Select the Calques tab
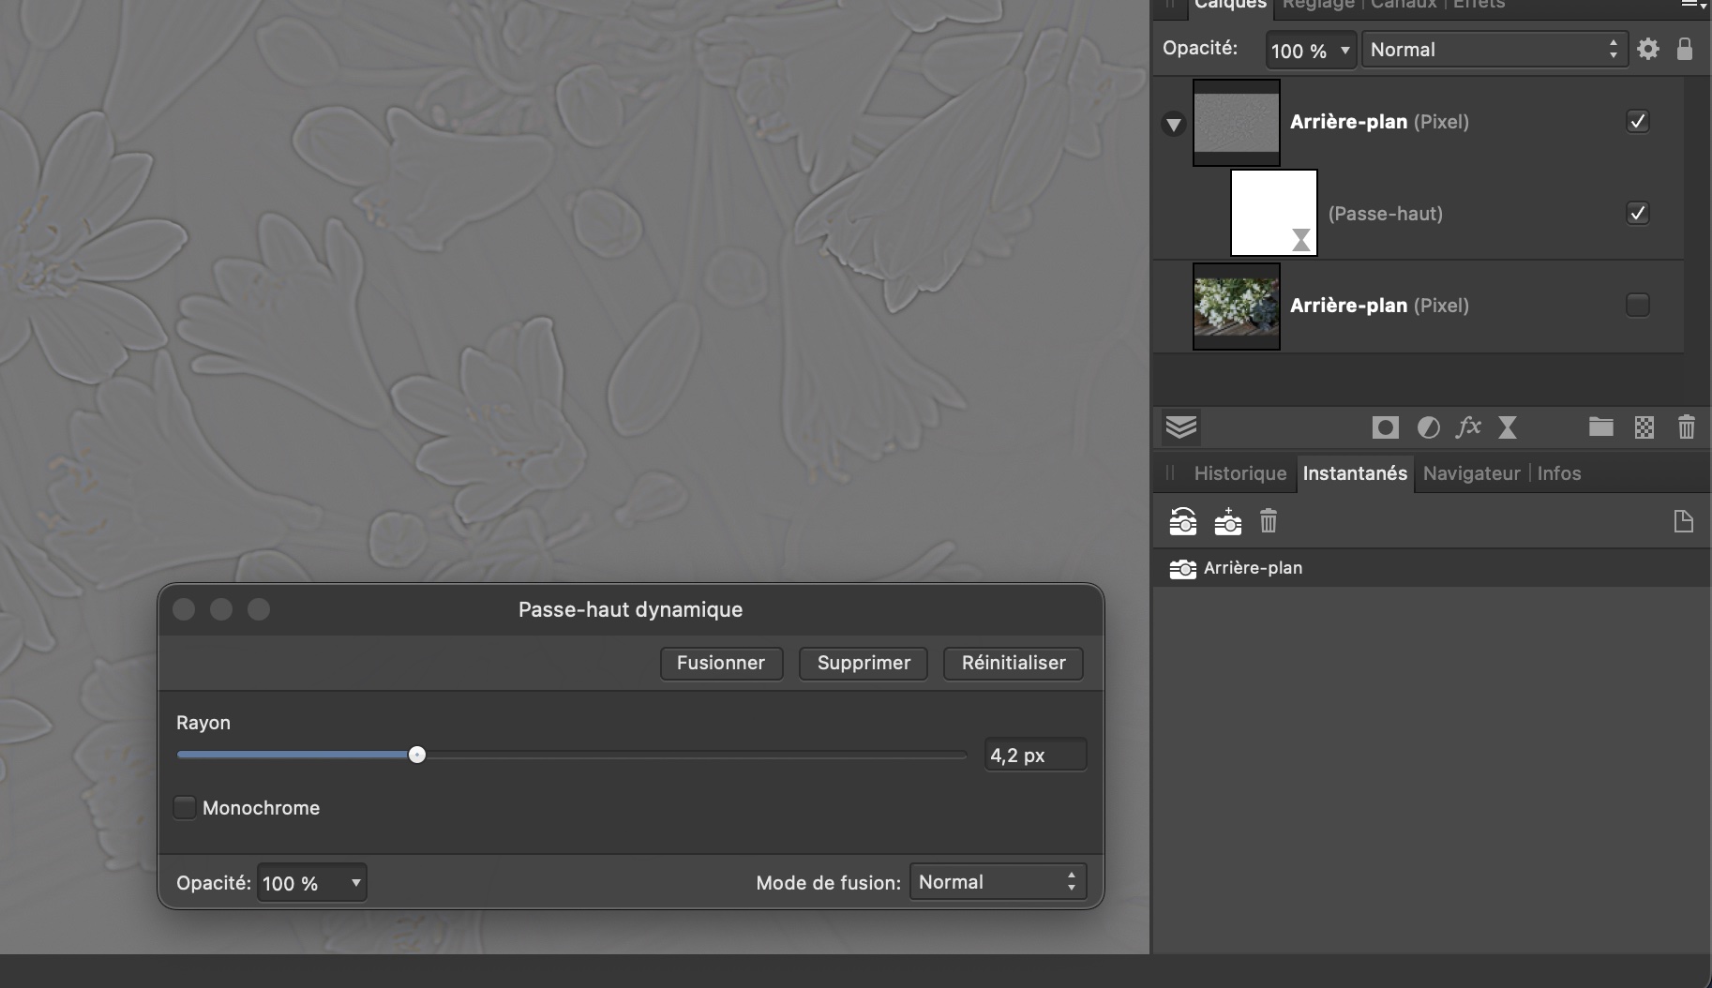This screenshot has height=988, width=1712. pyautogui.click(x=1230, y=6)
